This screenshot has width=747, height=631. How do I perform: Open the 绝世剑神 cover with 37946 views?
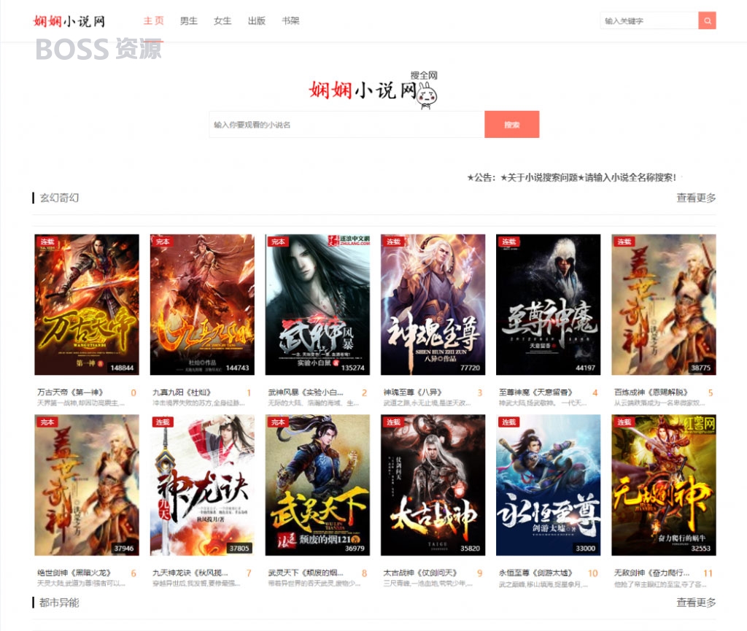pos(87,485)
